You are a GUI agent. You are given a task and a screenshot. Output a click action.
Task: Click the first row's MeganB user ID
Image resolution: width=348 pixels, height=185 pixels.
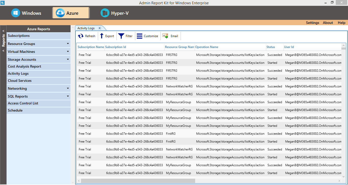[x=313, y=55]
